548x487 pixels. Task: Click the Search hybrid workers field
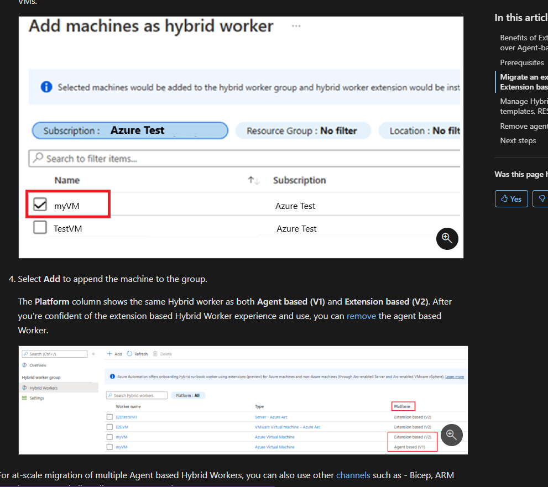[137, 395]
